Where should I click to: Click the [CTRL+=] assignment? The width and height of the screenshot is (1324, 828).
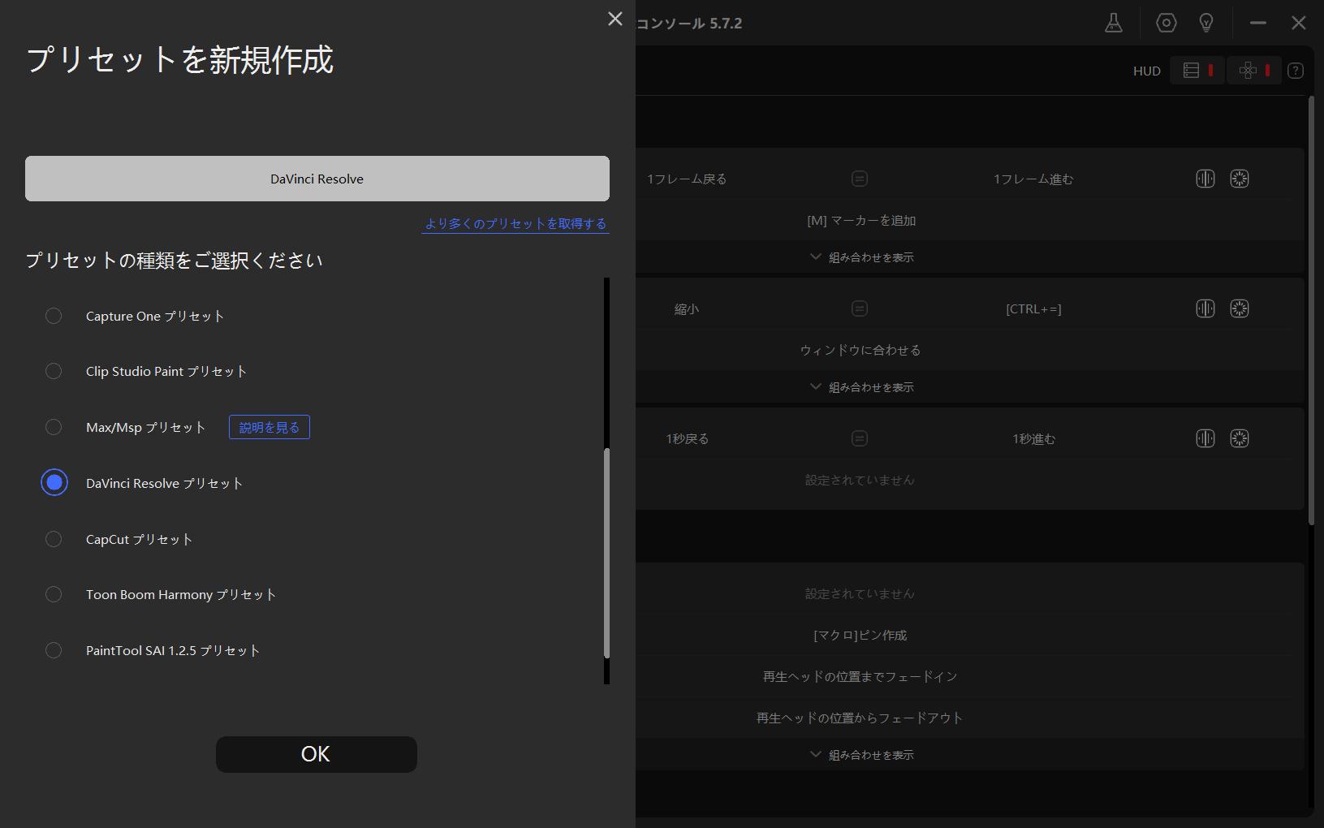(1033, 308)
